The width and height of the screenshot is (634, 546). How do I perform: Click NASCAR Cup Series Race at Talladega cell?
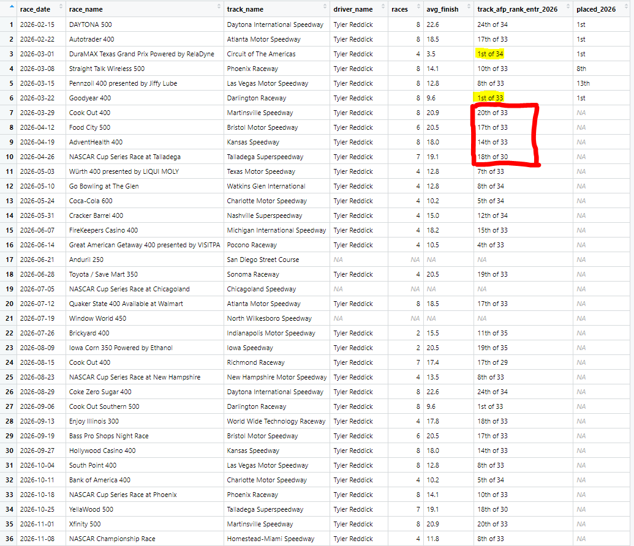(145, 157)
